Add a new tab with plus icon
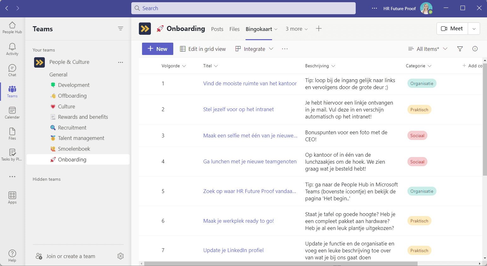This screenshot has height=266, width=487. click(x=319, y=29)
